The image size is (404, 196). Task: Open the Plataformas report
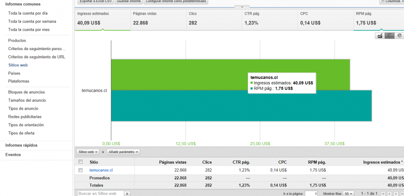(19, 81)
